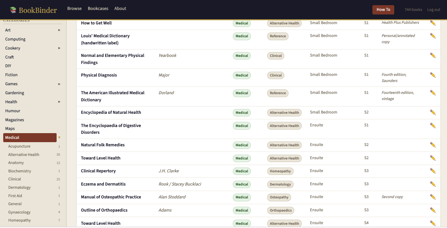
Task: Edit Manual of Osteopathic Practice entry
Action: [x=433, y=197]
